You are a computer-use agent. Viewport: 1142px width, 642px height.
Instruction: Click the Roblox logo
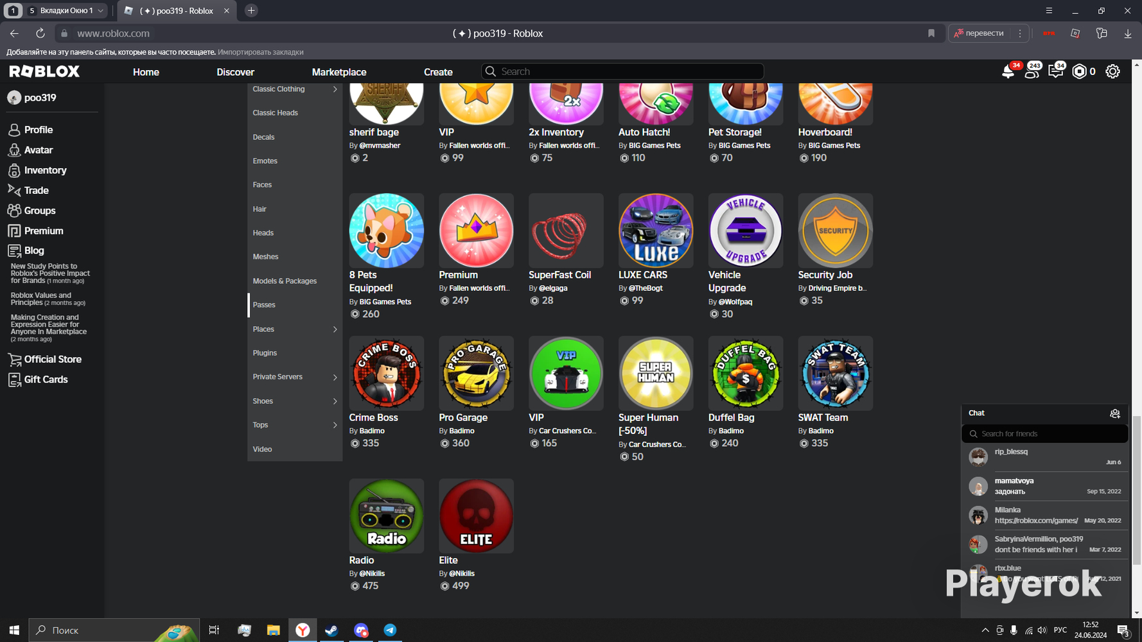[x=44, y=71]
